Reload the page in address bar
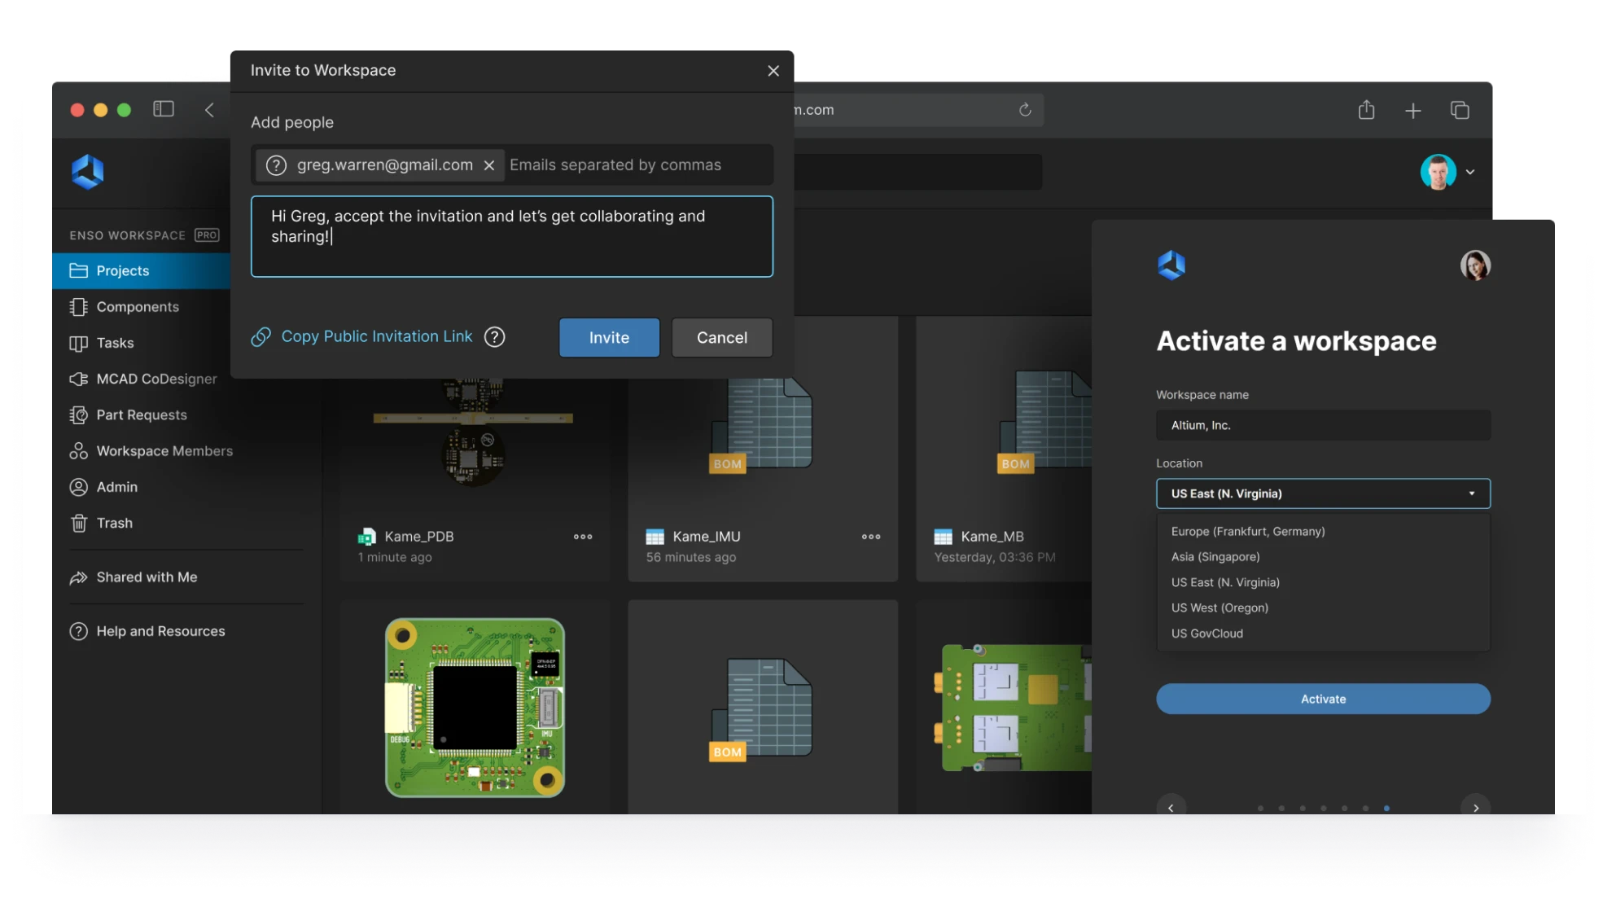 (x=1025, y=110)
